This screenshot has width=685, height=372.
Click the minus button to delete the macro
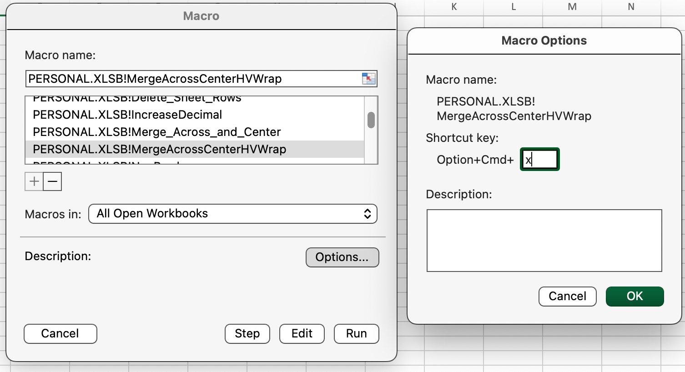[x=53, y=181]
